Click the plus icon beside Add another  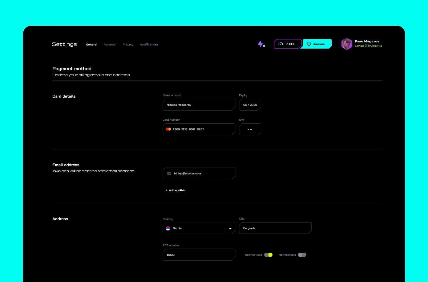[x=167, y=190]
